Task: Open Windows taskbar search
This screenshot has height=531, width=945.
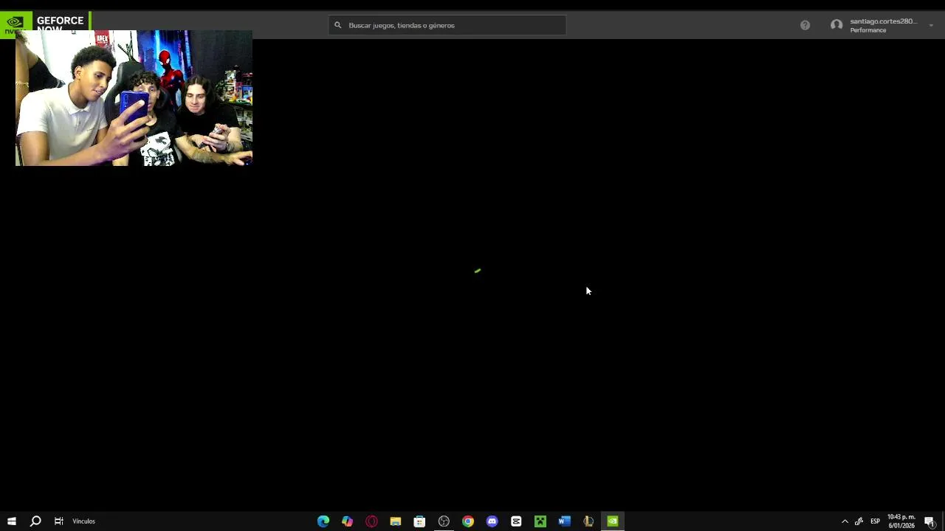Action: click(35, 521)
